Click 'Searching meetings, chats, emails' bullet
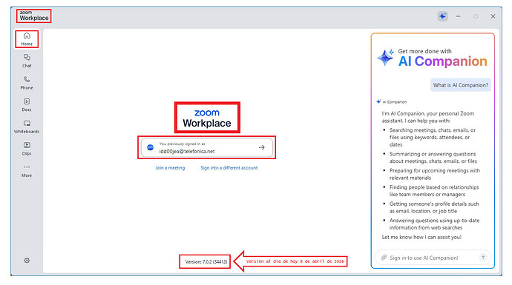The image size is (512, 285). (433, 137)
